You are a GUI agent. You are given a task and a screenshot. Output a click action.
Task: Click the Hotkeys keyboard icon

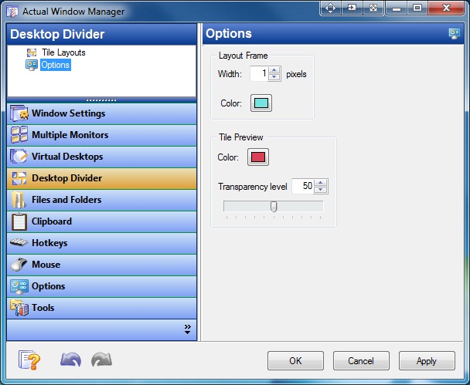click(x=19, y=242)
